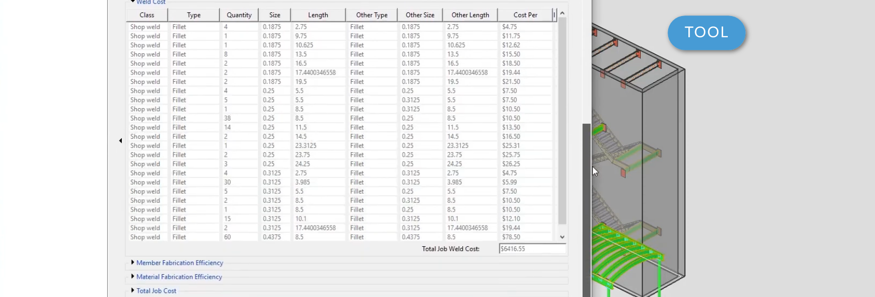Viewport: 875px width, 297px height.
Task: Click the weld table scroll down arrow
Action: tap(562, 237)
